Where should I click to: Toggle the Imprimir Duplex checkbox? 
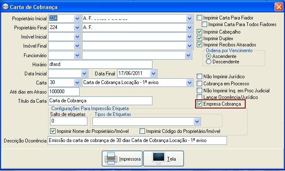(x=200, y=38)
